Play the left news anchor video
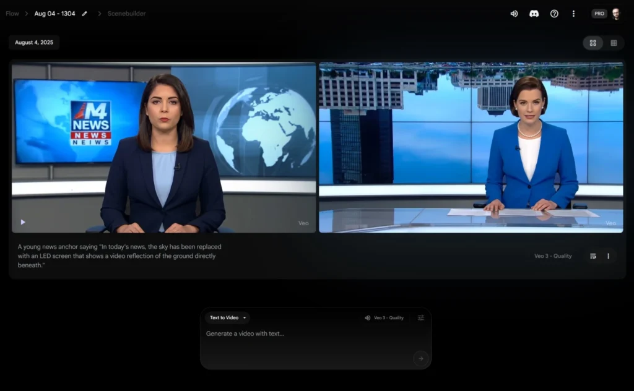634x391 pixels. pyautogui.click(x=23, y=222)
